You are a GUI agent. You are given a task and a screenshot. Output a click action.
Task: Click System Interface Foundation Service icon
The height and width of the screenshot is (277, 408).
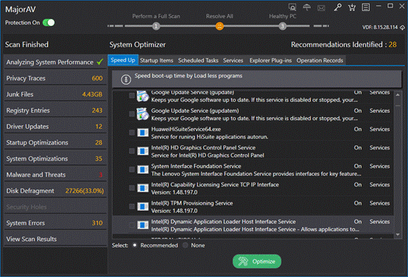point(143,169)
